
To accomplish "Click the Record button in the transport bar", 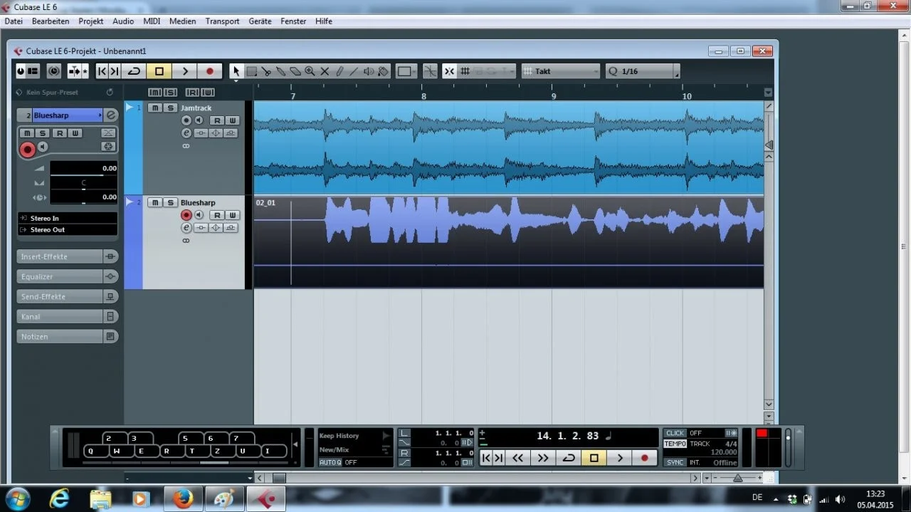I will [x=645, y=458].
